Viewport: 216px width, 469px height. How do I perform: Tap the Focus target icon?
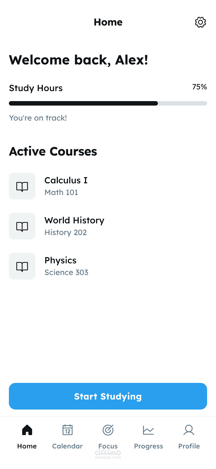[108, 430]
